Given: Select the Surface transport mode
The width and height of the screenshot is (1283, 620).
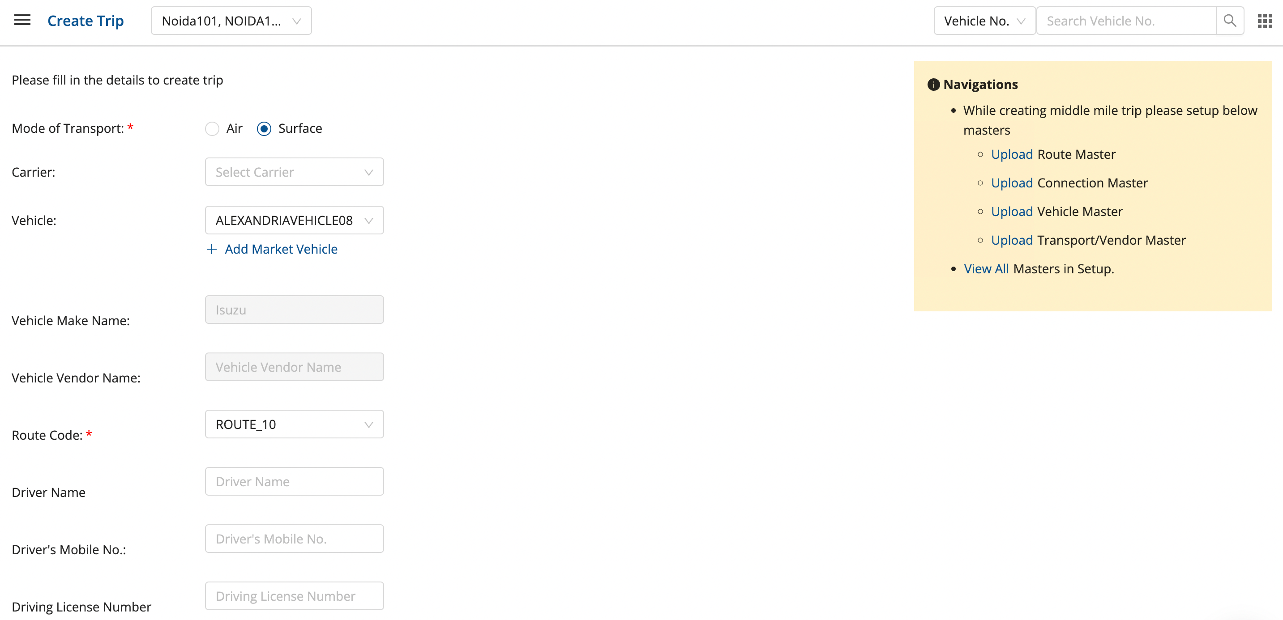Looking at the screenshot, I should coord(264,129).
